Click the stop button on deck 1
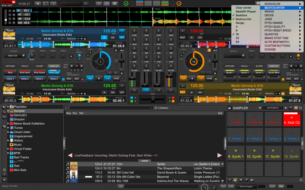Screen dimensions: 305x190 (x=99, y=78)
